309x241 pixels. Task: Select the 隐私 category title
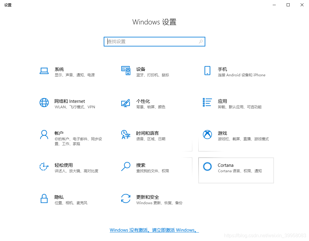(x=59, y=197)
